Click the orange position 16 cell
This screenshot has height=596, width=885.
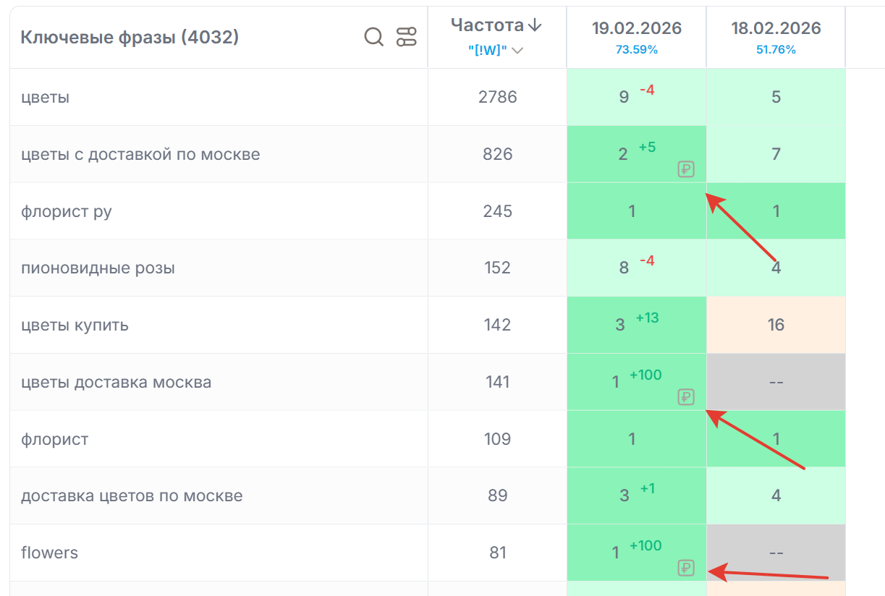point(776,325)
